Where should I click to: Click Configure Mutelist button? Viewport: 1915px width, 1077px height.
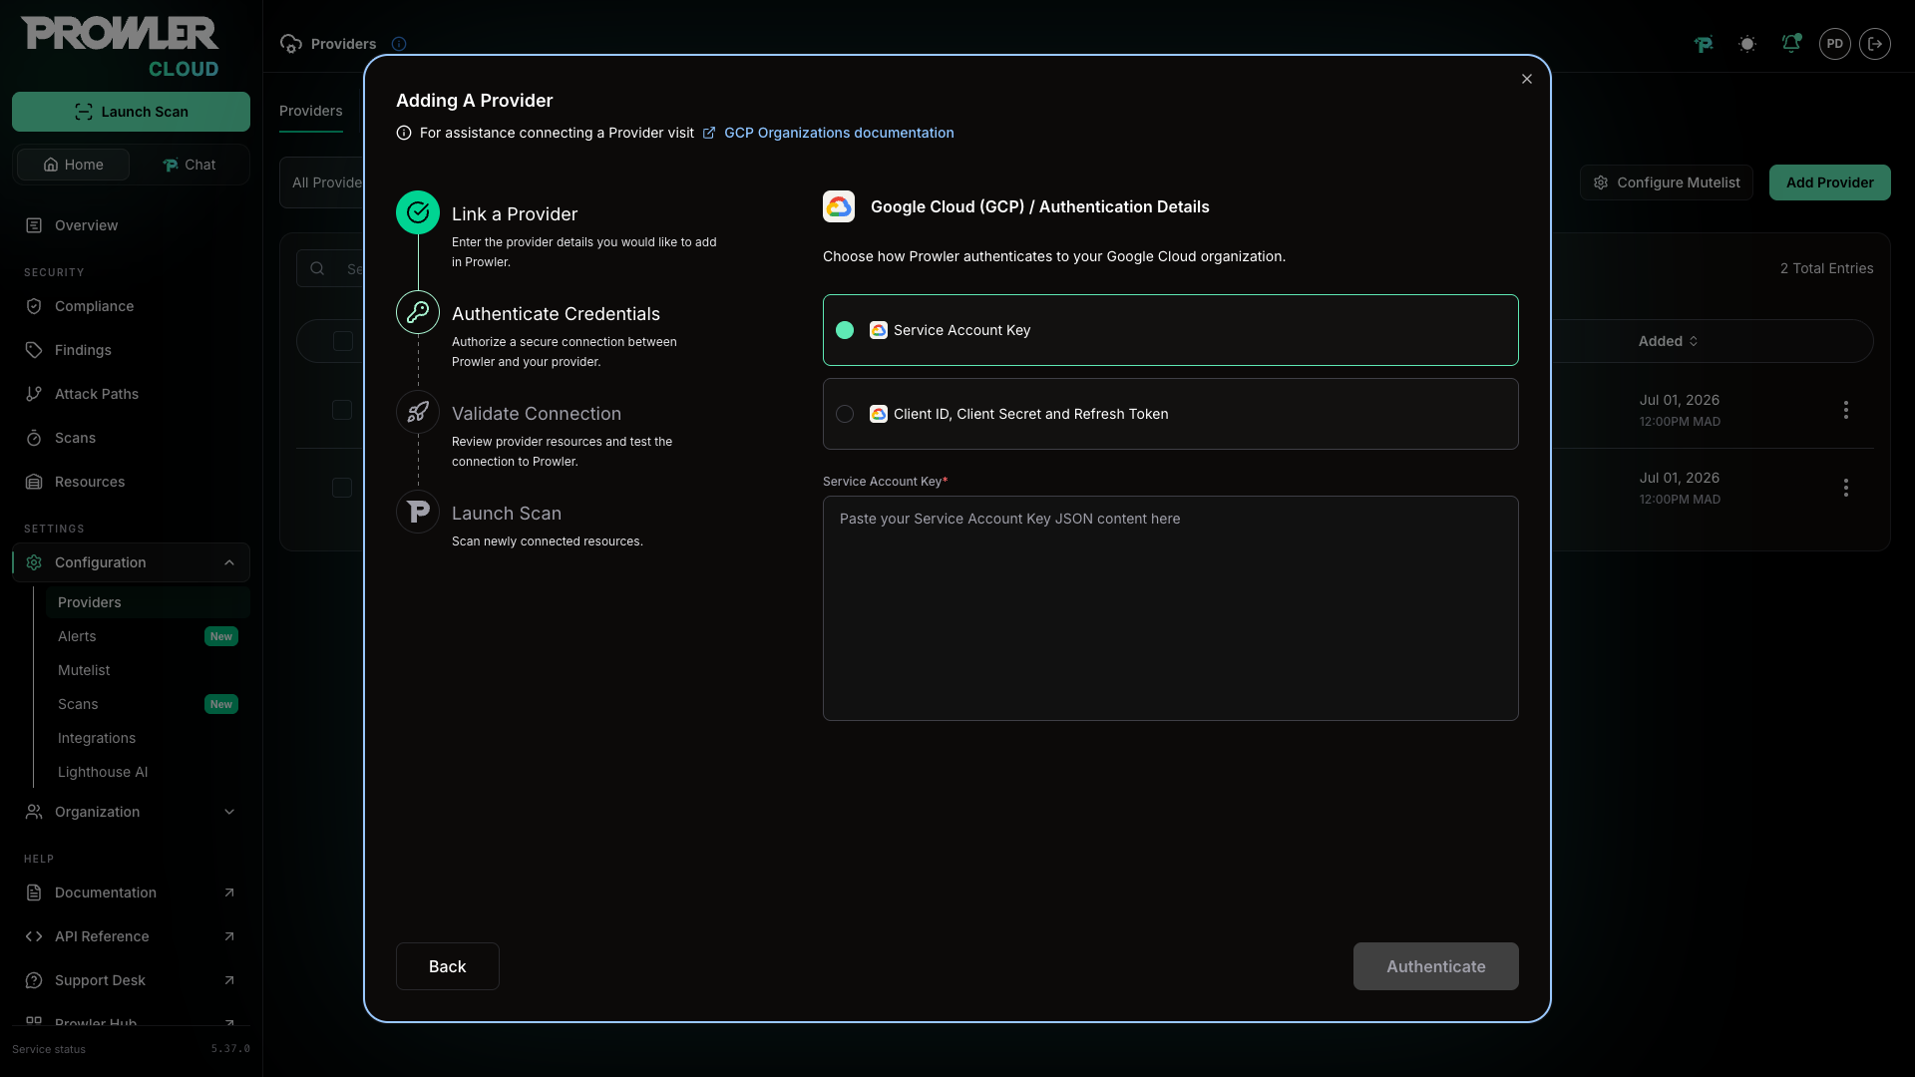coord(1667,182)
